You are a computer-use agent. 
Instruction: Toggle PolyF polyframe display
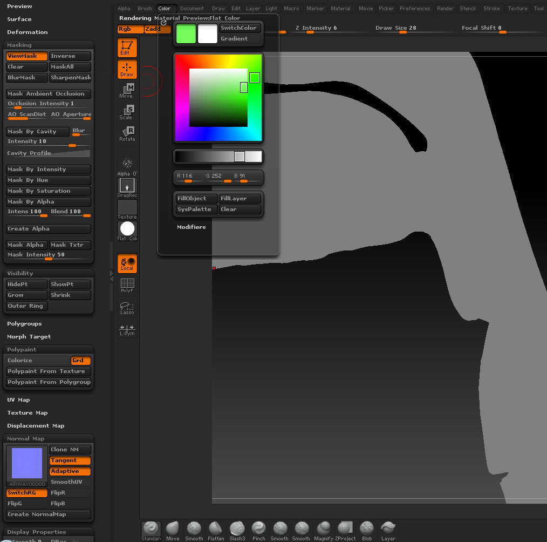pos(127,285)
